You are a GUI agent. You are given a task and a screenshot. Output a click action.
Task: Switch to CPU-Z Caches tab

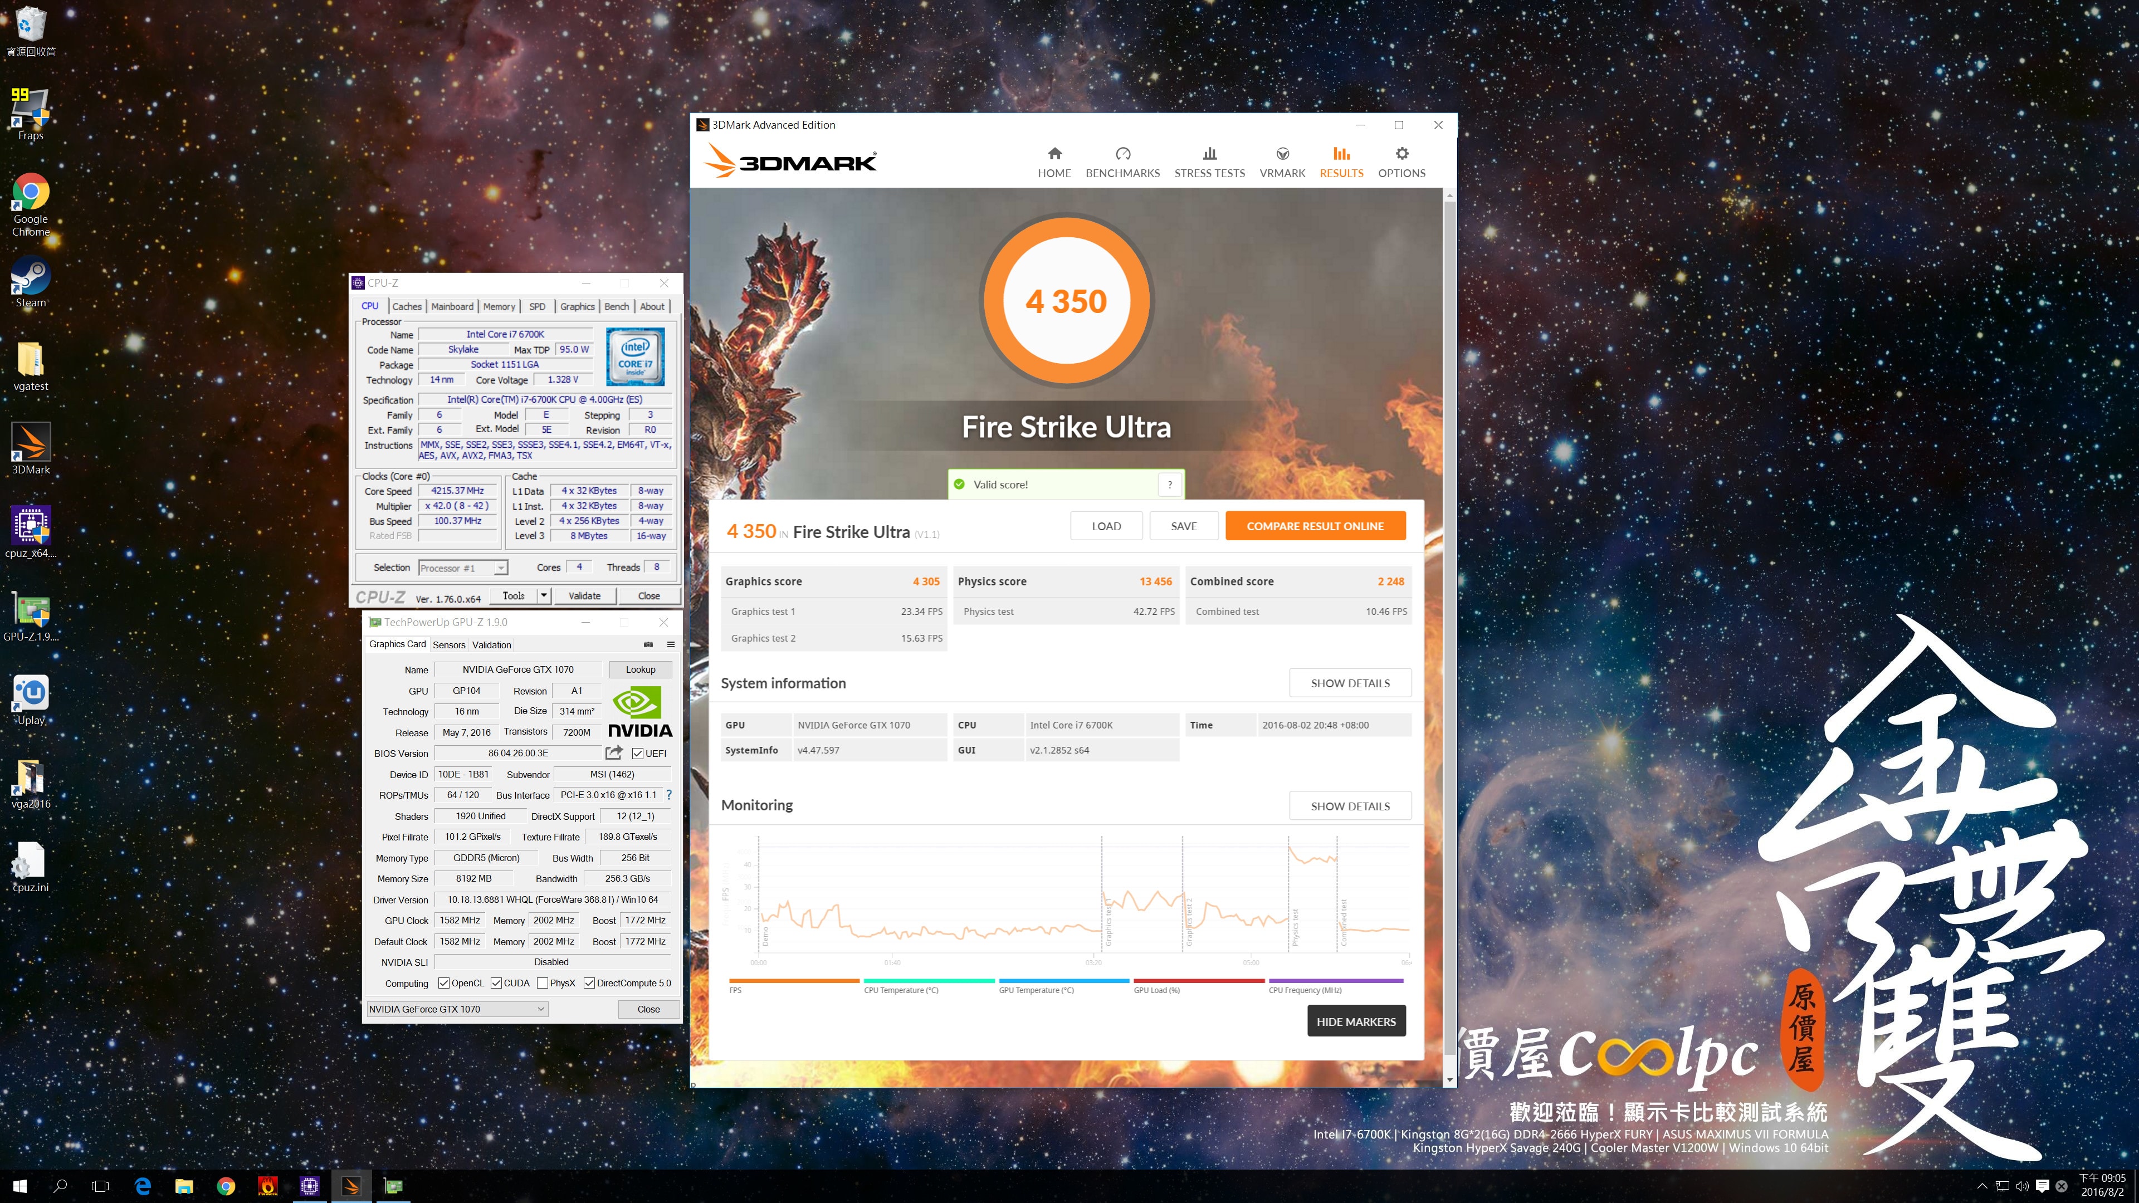(406, 306)
